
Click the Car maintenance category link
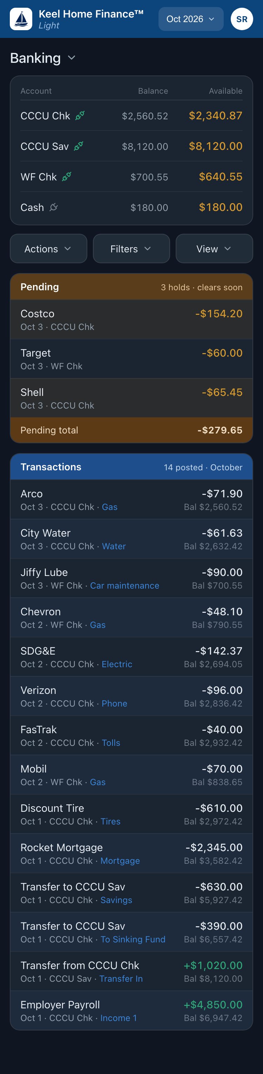[124, 585]
